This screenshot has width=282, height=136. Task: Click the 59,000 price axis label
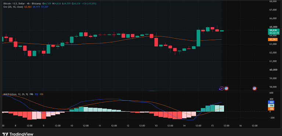(x=273, y=78)
